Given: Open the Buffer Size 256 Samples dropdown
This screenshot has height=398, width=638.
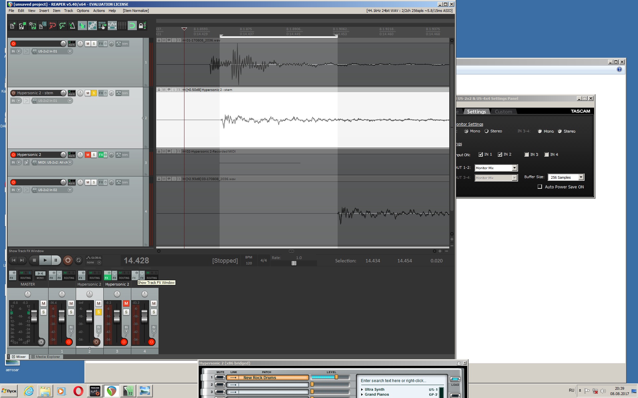Looking at the screenshot, I should click(581, 177).
